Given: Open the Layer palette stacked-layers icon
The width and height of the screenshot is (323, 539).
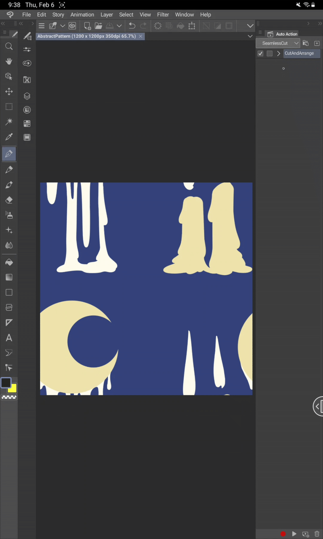Looking at the screenshot, I should (27, 96).
